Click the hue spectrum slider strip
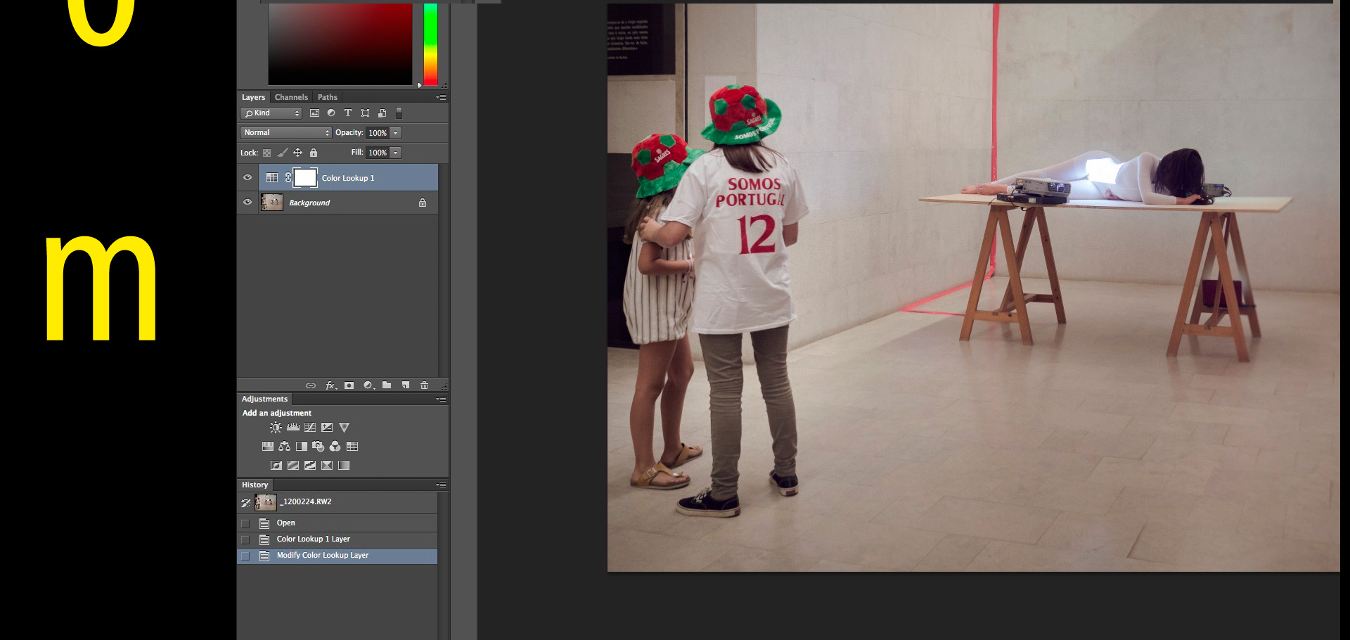 coord(430,44)
